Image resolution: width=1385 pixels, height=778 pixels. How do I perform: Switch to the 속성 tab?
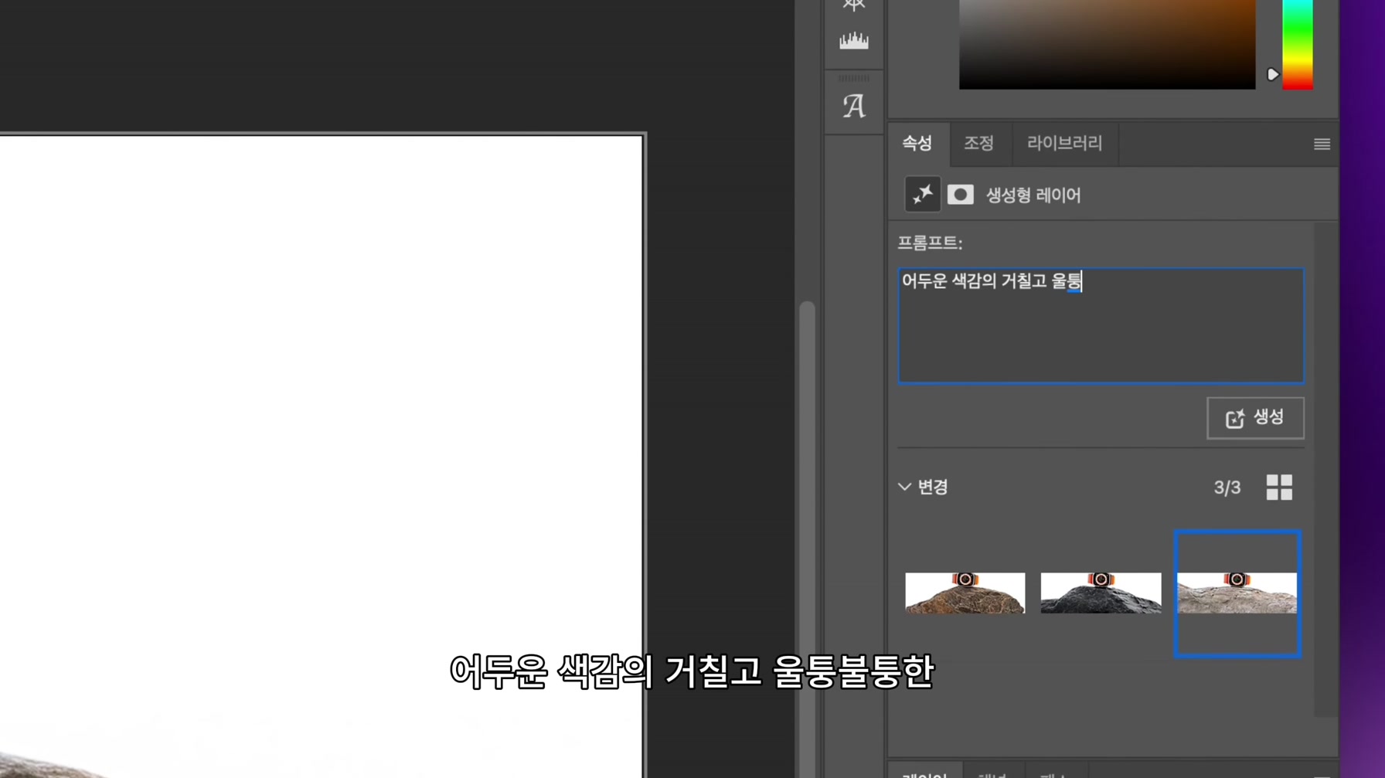(917, 143)
